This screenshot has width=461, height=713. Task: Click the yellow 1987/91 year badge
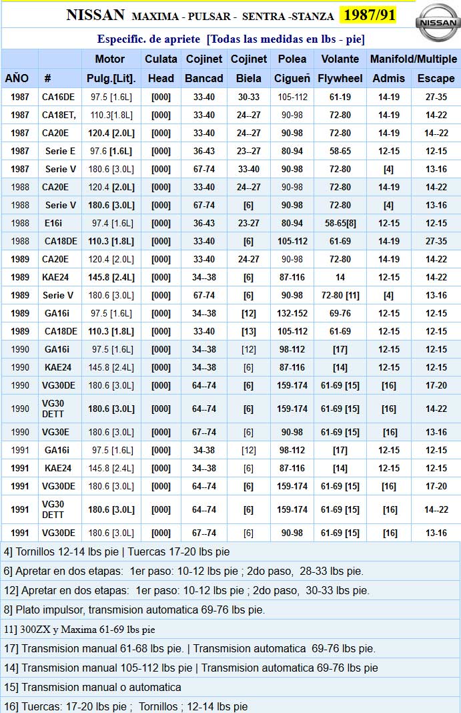369,15
